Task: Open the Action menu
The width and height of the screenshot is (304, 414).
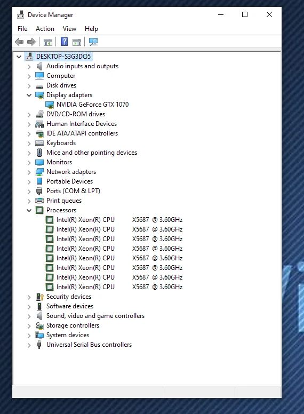Action: click(45, 28)
